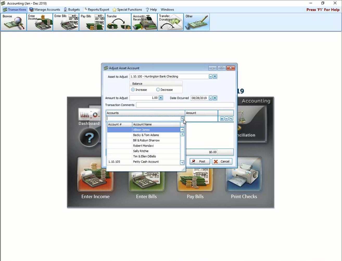Open the Asset to Adjust dropdown

click(x=210, y=76)
